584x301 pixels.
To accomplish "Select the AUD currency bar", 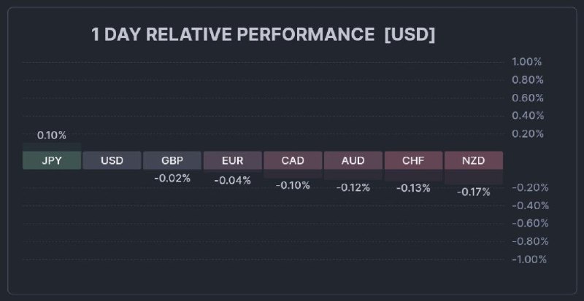I will (x=353, y=160).
